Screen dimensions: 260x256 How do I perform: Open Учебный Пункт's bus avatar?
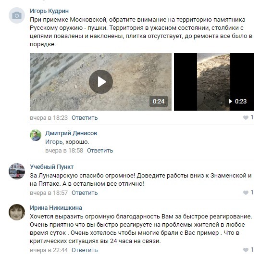click(17, 171)
